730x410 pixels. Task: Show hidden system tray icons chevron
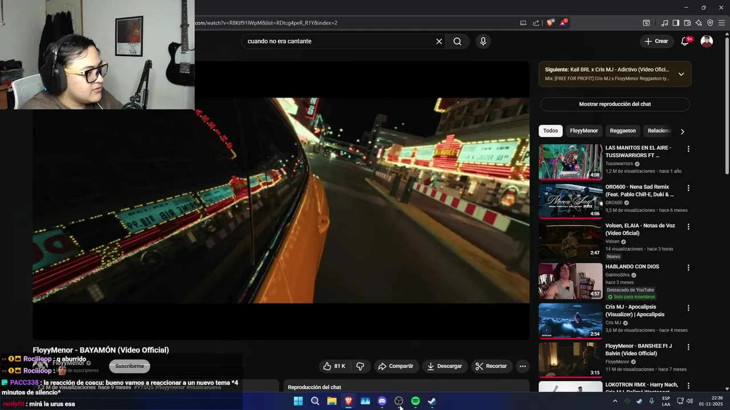[615, 401]
